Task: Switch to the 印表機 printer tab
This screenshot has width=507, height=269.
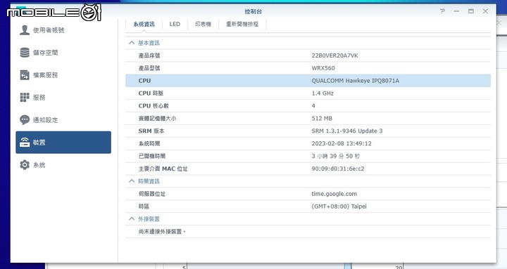Action: [203, 24]
